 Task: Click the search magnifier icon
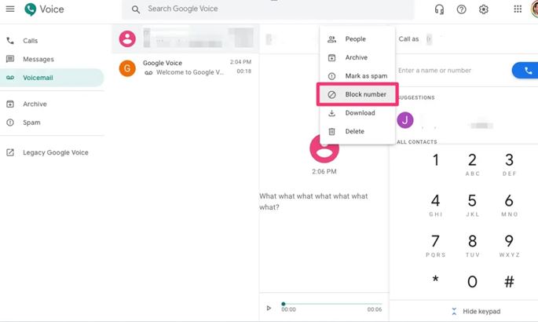click(136, 9)
